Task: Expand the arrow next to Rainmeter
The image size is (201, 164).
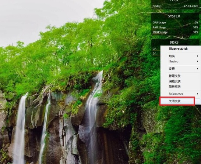Action: [197, 94]
